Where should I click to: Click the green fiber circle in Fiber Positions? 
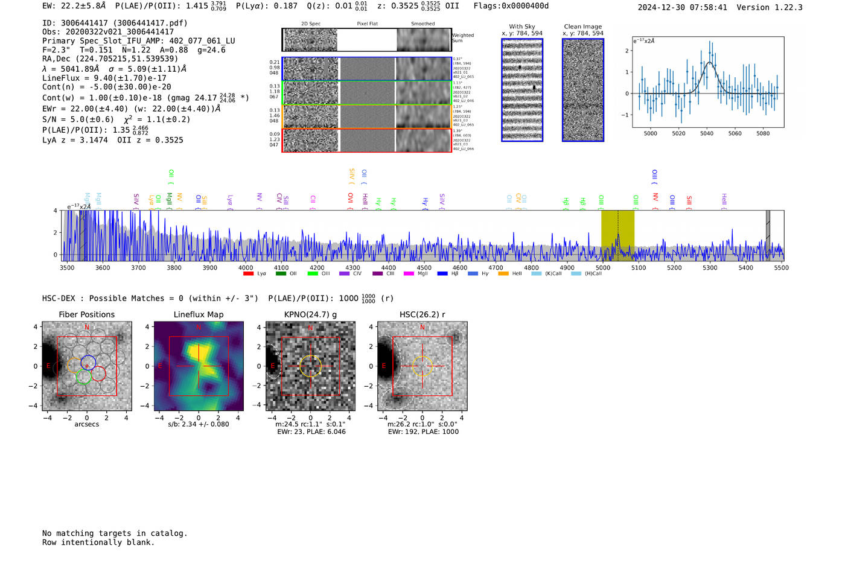84,377
